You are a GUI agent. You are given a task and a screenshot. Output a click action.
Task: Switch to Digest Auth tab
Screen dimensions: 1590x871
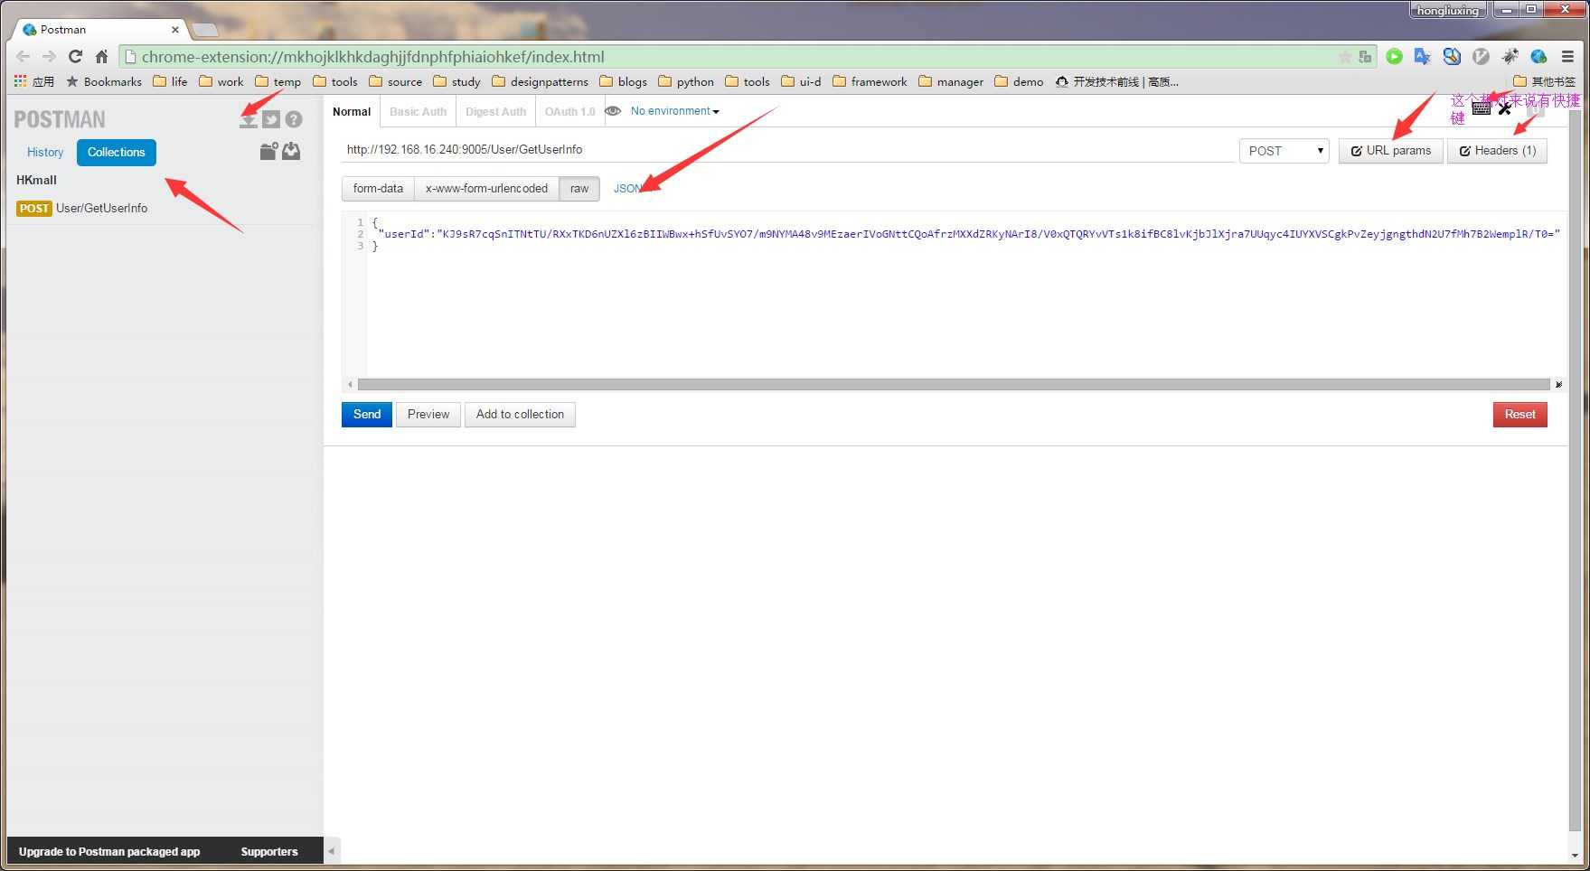pos(495,112)
